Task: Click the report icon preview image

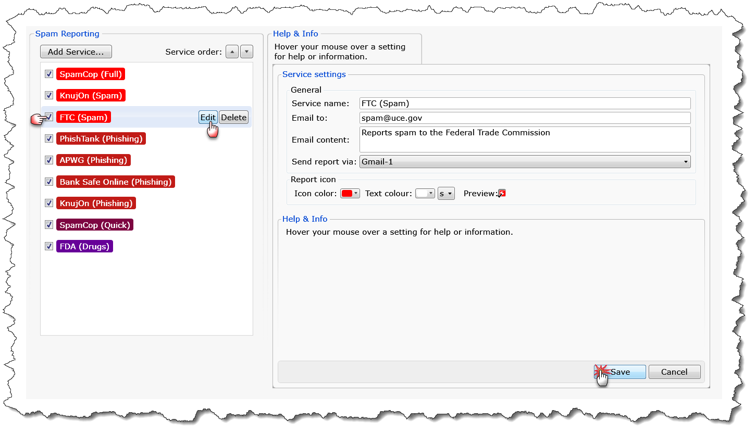Action: click(x=502, y=194)
